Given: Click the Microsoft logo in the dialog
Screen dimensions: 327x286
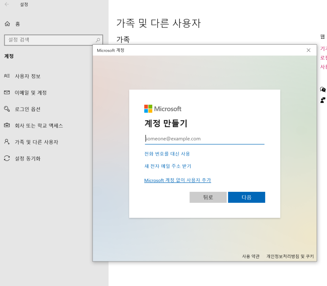Looking at the screenshot, I should 163,109.
